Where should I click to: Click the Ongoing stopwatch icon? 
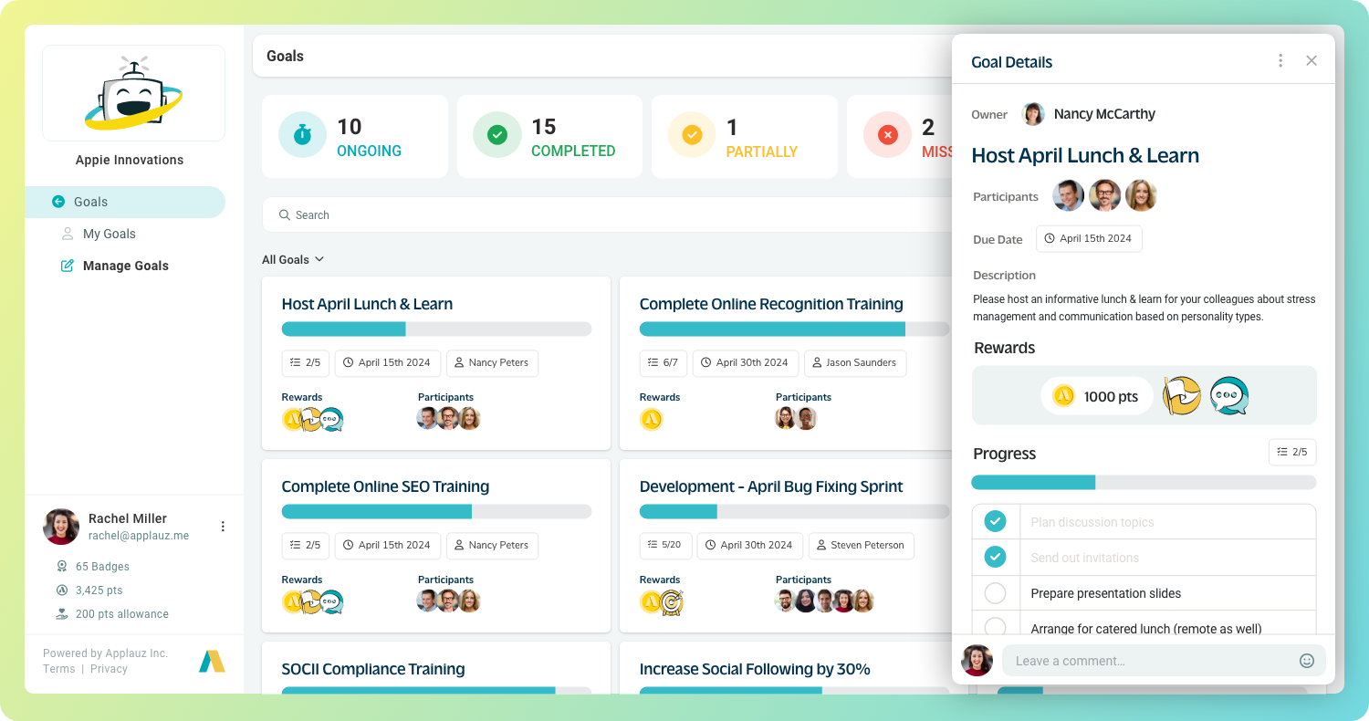coord(302,136)
